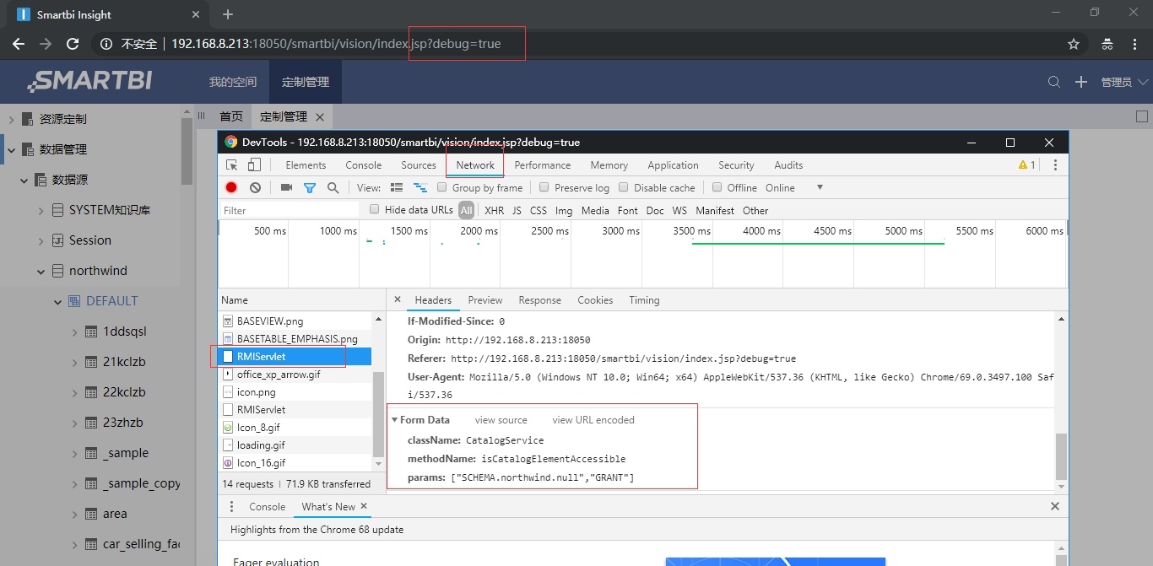Close the DevTools bottom drawer
Viewport: 1153px width, 566px height.
(x=1055, y=506)
